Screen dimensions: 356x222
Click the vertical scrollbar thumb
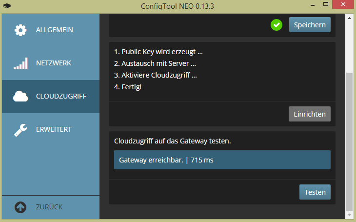(349, 141)
